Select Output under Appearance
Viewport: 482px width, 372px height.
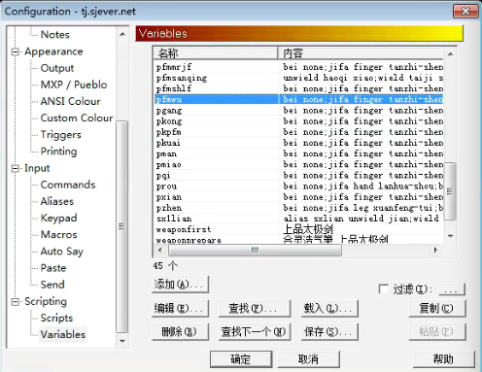pos(57,68)
